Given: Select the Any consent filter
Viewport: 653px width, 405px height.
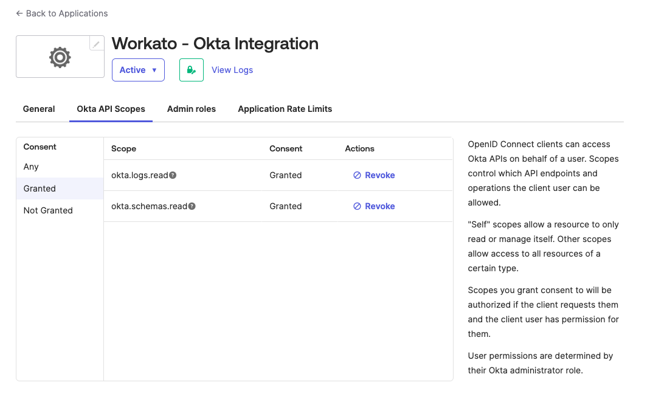Looking at the screenshot, I should tap(30, 167).
